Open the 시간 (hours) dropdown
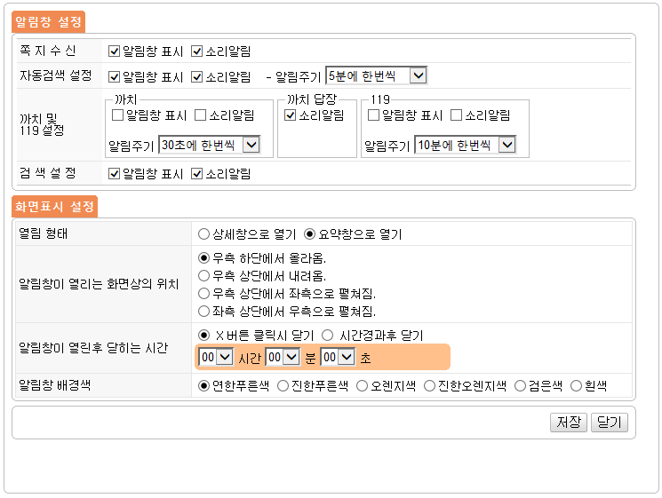662x498 pixels. tap(216, 357)
